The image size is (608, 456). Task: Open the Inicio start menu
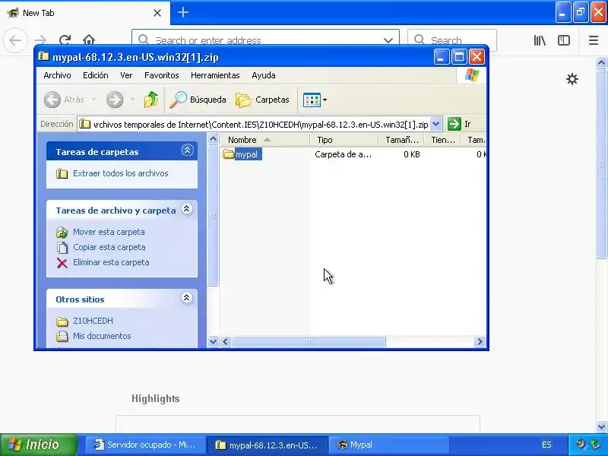[39, 445]
